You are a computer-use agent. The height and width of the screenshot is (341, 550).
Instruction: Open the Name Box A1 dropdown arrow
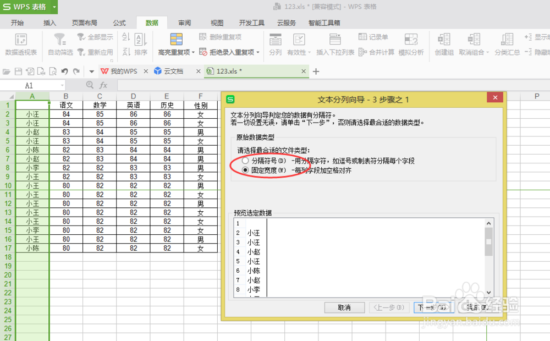click(62, 85)
